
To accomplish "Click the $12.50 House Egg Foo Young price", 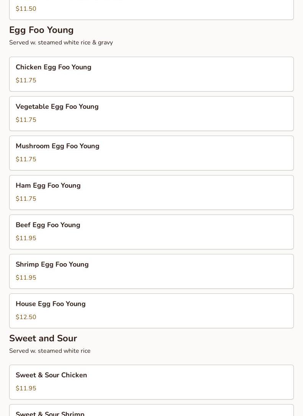I will click(x=26, y=317).
